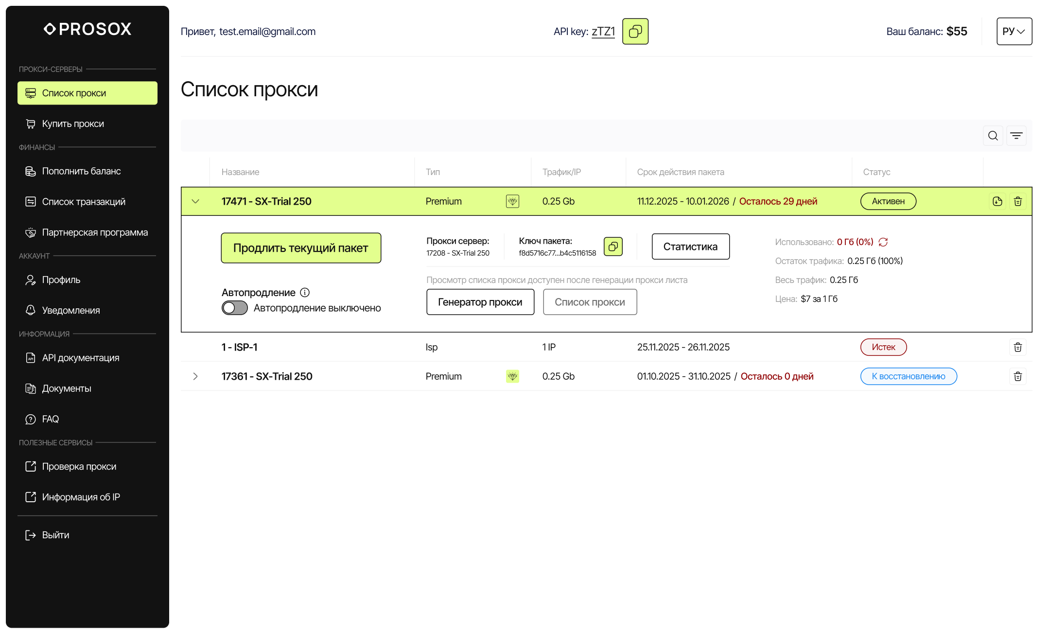Copy the package key f8d5716c77
The image size is (1050, 634).
point(613,247)
